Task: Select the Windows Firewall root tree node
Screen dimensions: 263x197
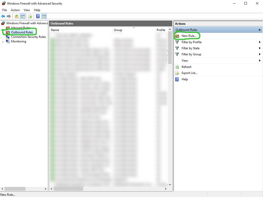Action: [27, 23]
